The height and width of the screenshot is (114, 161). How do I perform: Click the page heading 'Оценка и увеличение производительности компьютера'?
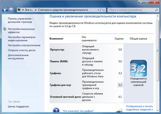tap(93, 16)
